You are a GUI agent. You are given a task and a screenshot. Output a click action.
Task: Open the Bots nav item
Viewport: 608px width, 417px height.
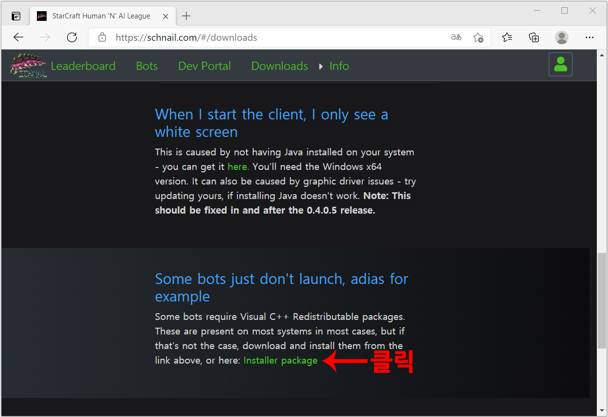point(147,66)
